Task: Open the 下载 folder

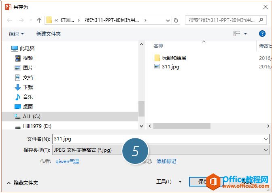Action: pyautogui.click(x=24, y=87)
